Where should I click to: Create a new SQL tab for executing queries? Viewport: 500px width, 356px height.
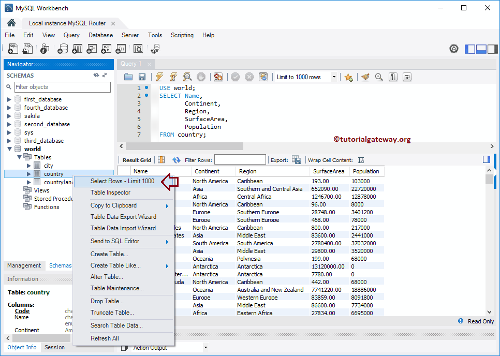click(x=12, y=49)
